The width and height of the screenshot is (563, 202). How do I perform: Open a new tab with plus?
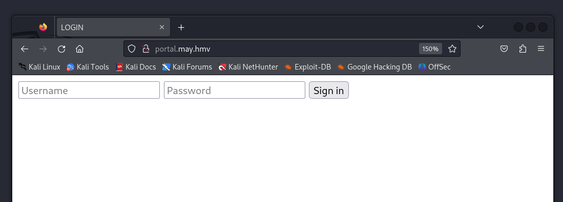181,27
